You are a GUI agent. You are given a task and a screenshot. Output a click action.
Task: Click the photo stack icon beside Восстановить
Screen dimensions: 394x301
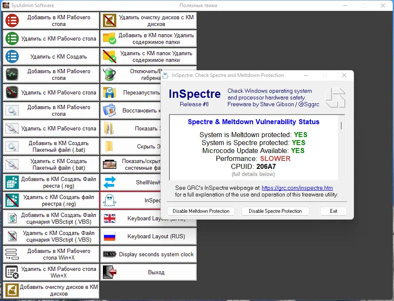click(110, 110)
